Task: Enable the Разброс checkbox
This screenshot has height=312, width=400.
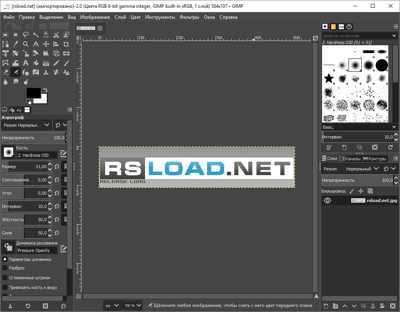Action: 5,268
